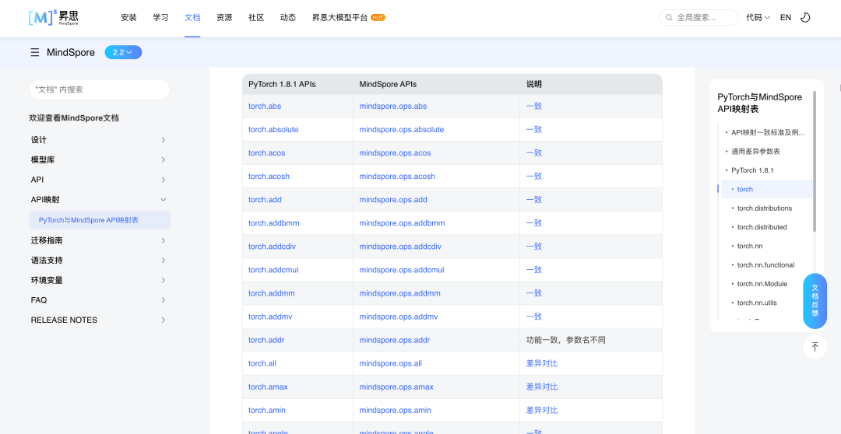Click the back-to-top arrow button

click(x=815, y=347)
